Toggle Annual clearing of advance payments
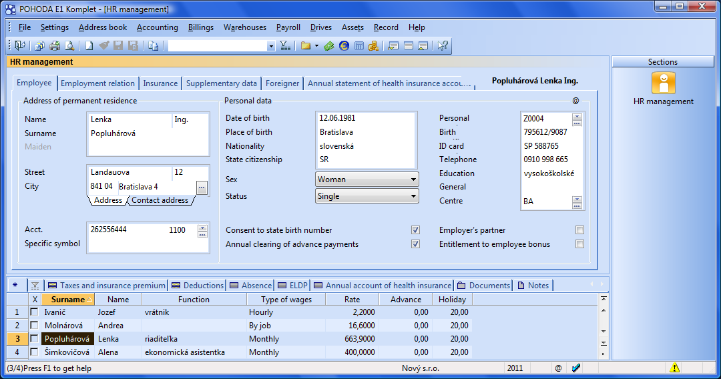This screenshot has height=379, width=721. [416, 244]
